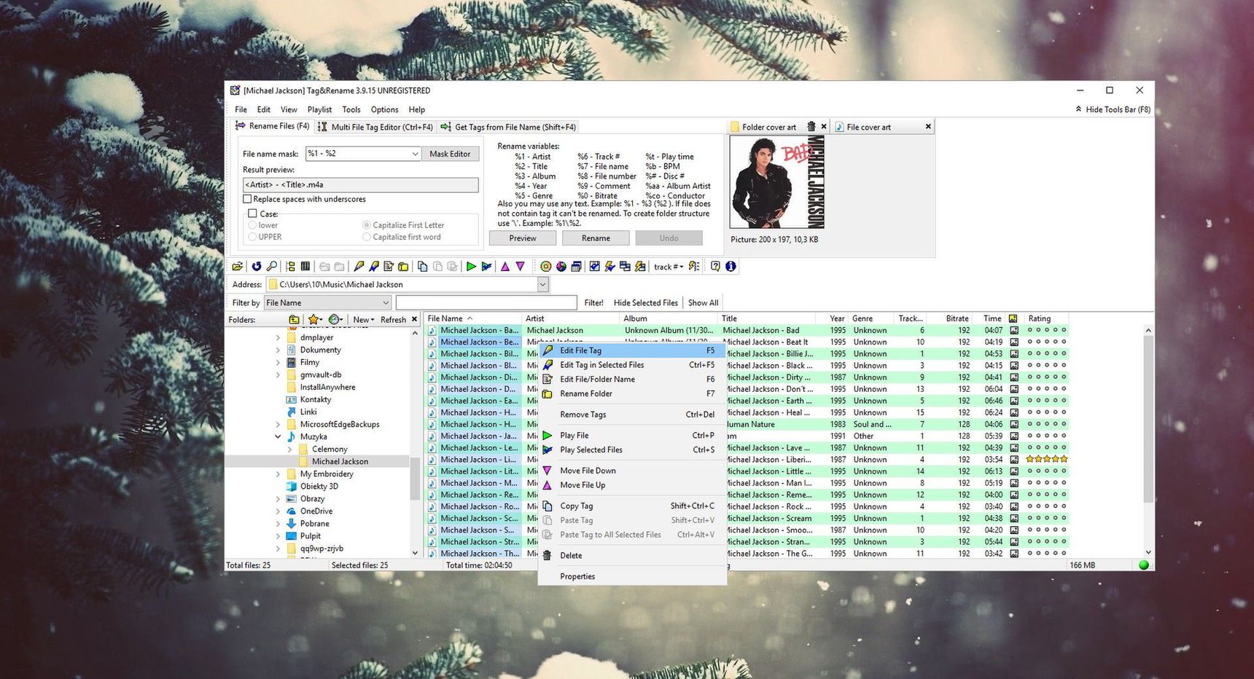The height and width of the screenshot is (679, 1254).
Task: Click the refresh arrow toolbar icon
Action: (x=257, y=267)
